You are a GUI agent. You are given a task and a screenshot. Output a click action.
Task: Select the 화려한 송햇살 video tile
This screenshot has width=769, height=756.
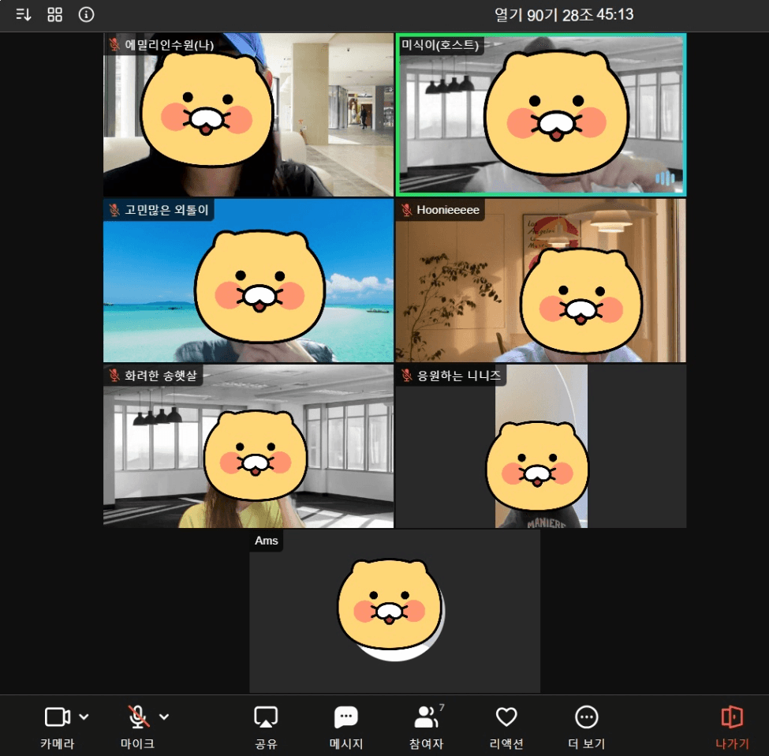coord(248,446)
